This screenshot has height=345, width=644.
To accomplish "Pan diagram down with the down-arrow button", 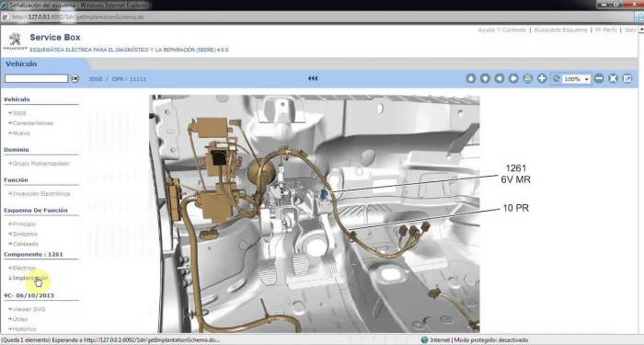I will coord(485,78).
